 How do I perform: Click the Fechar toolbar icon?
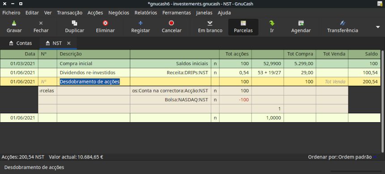[41, 23]
